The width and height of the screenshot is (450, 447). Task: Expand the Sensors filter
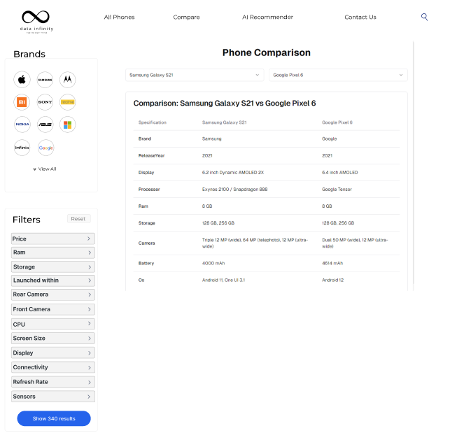(53, 397)
